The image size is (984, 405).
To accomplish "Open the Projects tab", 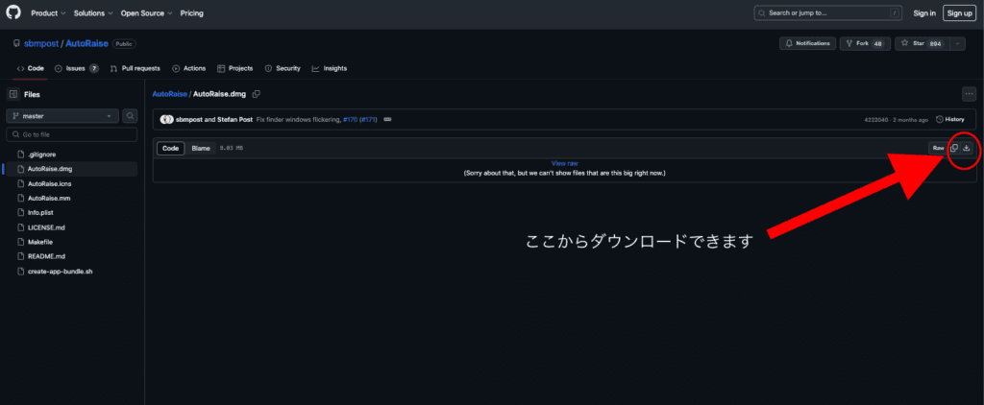I will click(x=234, y=68).
